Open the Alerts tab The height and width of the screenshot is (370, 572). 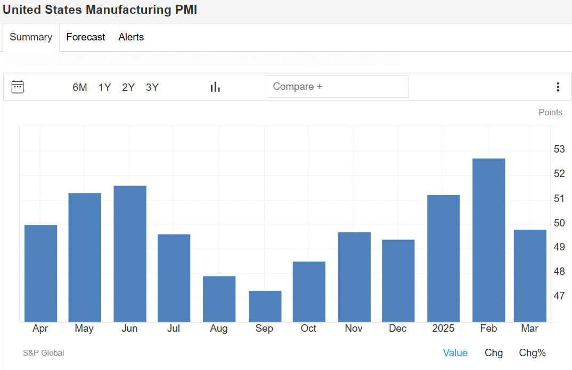131,37
